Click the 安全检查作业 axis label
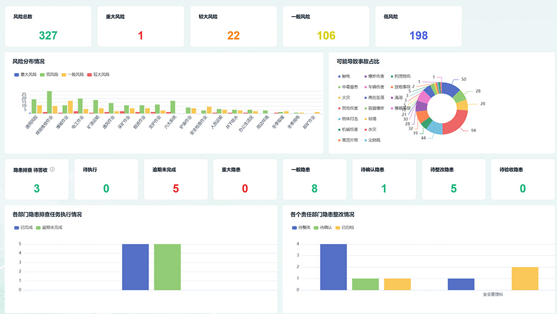The height and width of the screenshot is (314, 557). tap(198, 125)
